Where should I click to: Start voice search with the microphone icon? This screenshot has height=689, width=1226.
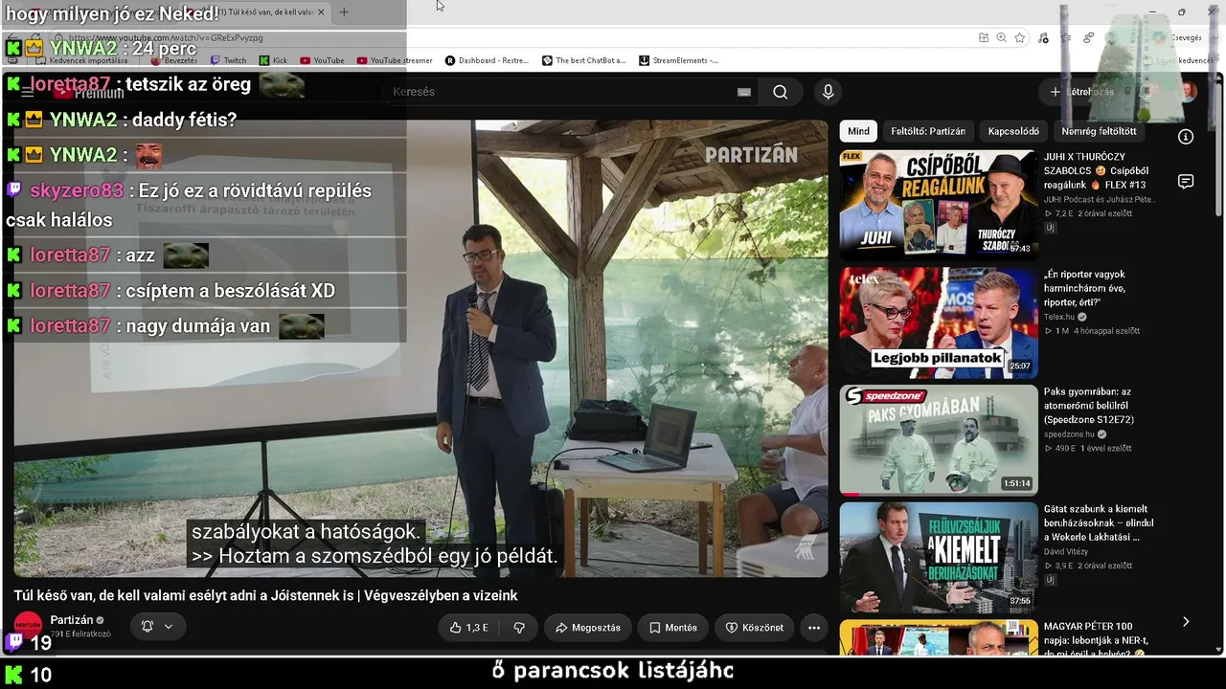tap(829, 92)
